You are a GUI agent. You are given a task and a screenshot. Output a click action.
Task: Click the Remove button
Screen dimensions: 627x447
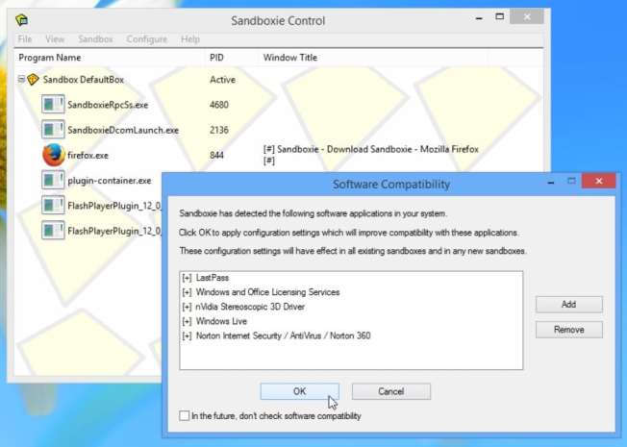(569, 330)
